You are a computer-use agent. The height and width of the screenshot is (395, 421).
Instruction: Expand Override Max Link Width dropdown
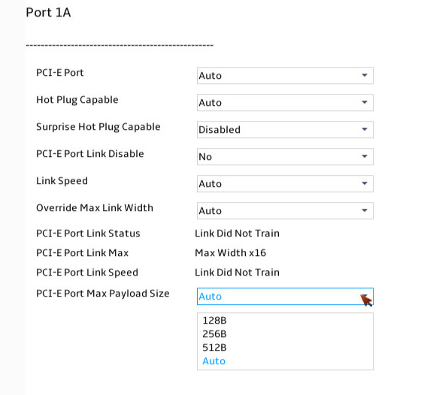click(285, 211)
